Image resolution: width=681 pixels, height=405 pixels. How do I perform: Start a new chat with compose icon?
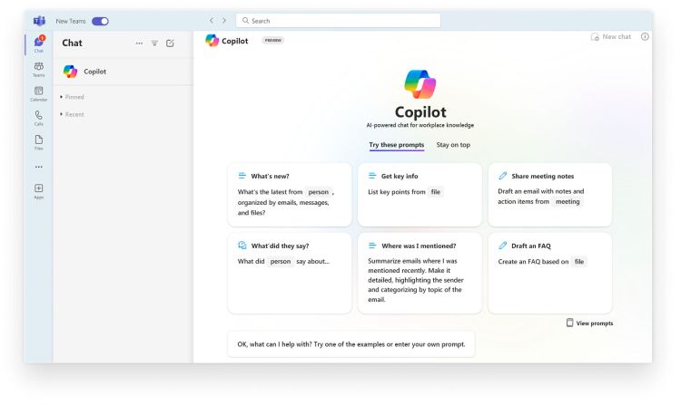[170, 43]
